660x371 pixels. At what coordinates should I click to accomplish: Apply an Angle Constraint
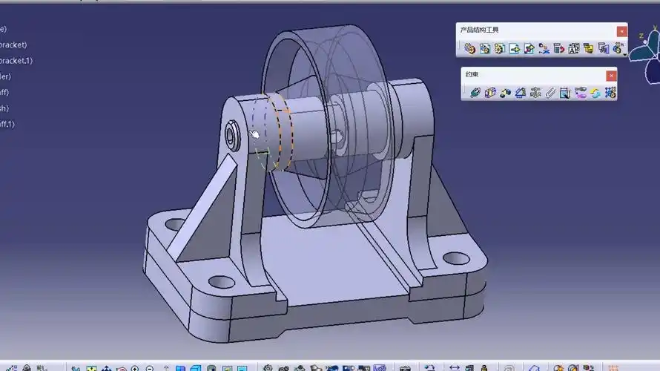click(521, 93)
